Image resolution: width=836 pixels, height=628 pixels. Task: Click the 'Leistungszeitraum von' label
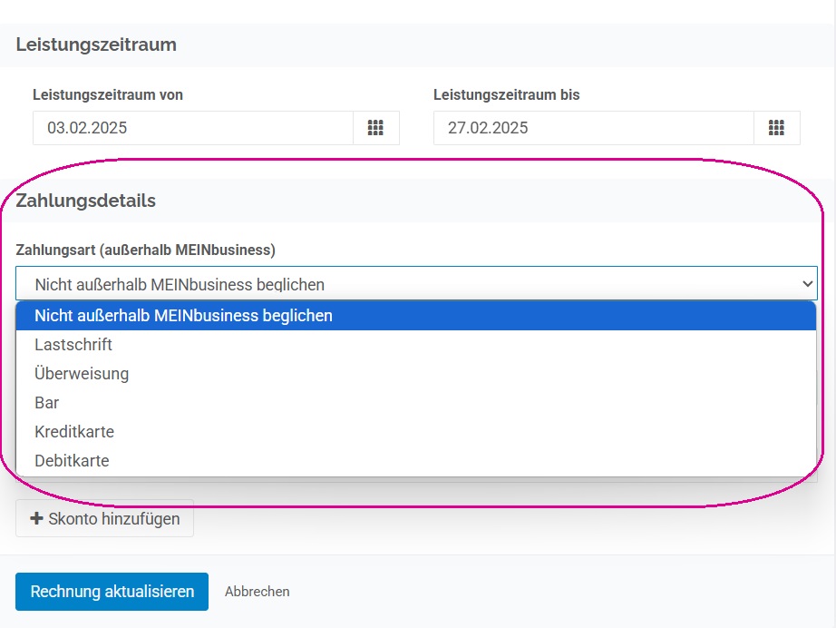point(108,95)
